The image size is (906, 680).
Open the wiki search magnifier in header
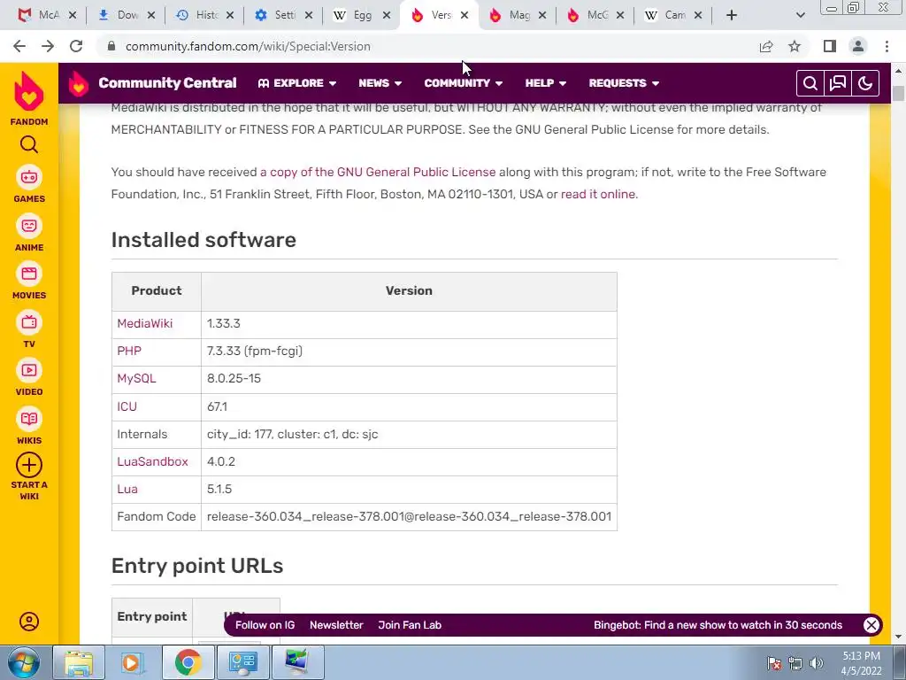point(810,83)
